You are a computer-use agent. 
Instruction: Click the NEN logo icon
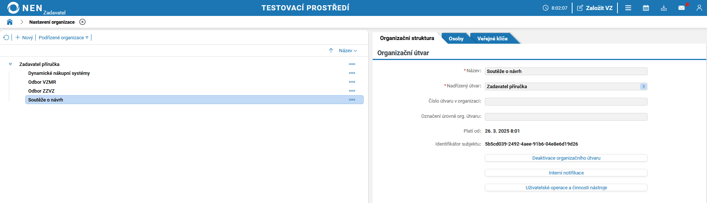[13, 8]
